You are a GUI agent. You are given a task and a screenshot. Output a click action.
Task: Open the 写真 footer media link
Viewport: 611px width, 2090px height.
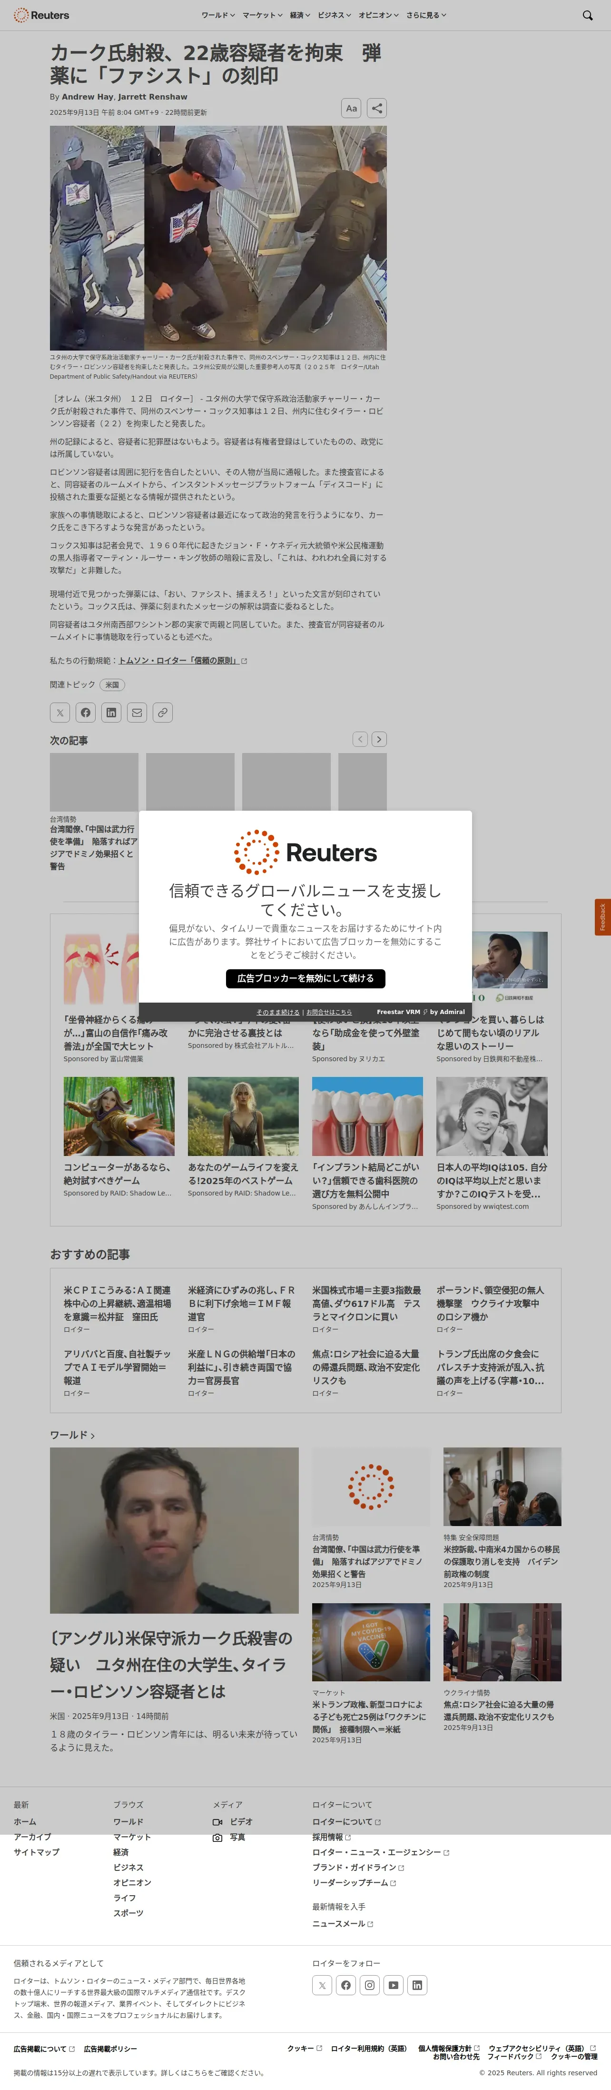point(229,1837)
